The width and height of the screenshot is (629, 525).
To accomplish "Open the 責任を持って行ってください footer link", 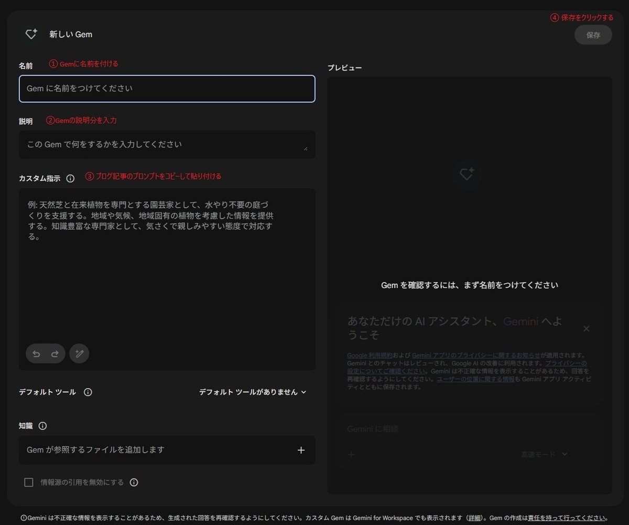I will coord(566,518).
